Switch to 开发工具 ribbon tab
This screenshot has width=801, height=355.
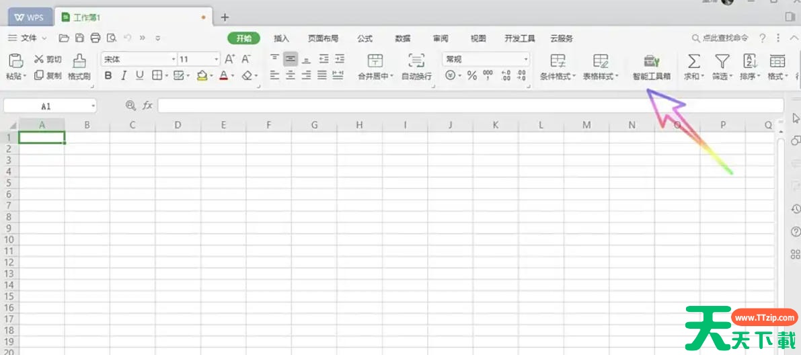[519, 38]
